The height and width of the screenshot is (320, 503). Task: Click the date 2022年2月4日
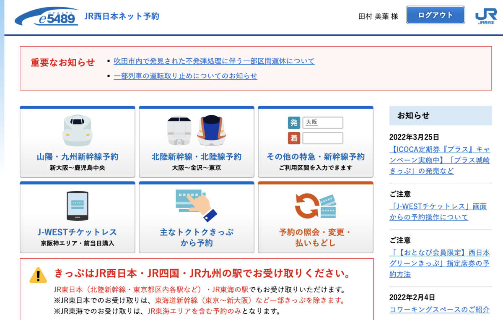coord(412,297)
